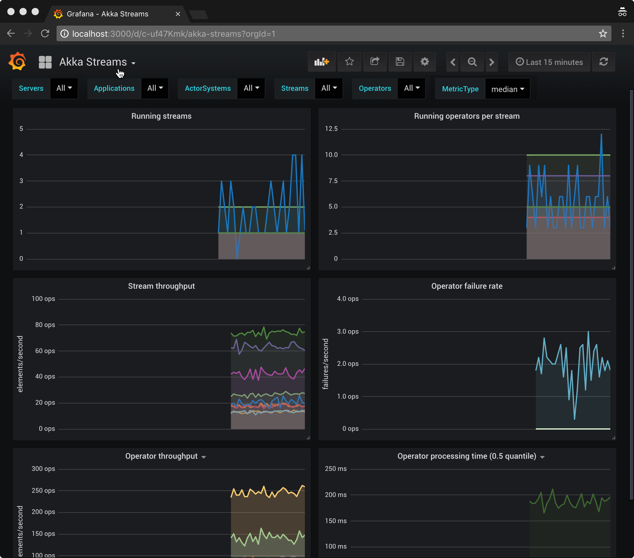Click the failures/second axis label

coord(325,364)
